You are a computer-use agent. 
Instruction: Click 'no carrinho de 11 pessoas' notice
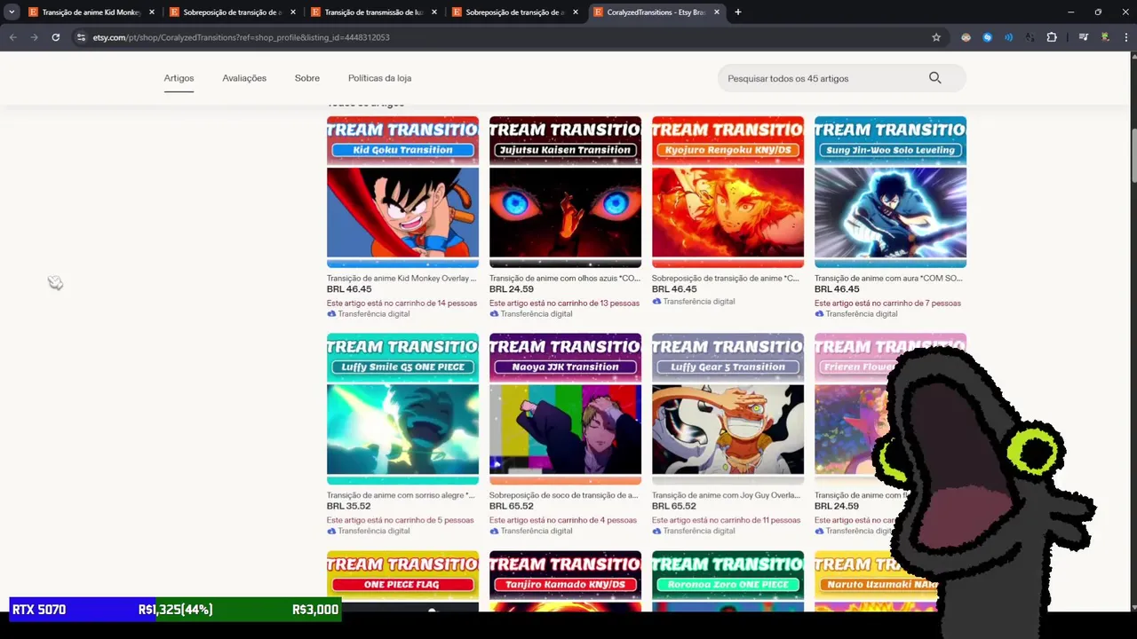(726, 520)
